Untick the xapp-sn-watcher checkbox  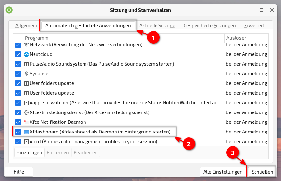pyautogui.click(x=18, y=103)
